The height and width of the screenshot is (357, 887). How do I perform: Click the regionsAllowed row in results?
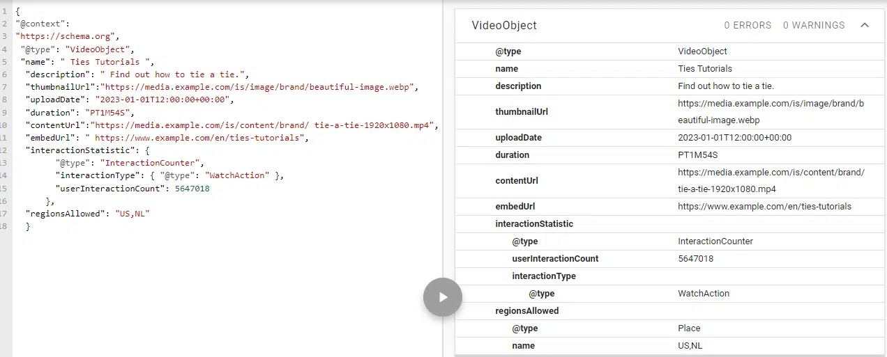pyautogui.click(x=669, y=311)
